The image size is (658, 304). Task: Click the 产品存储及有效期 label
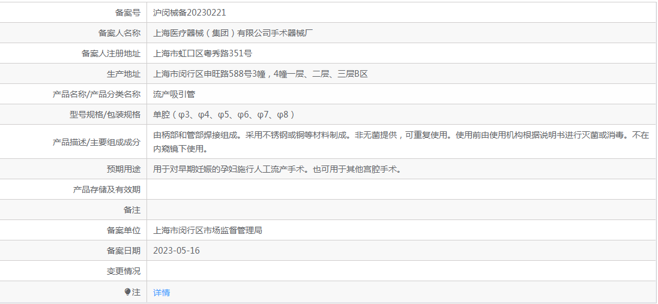(107, 189)
